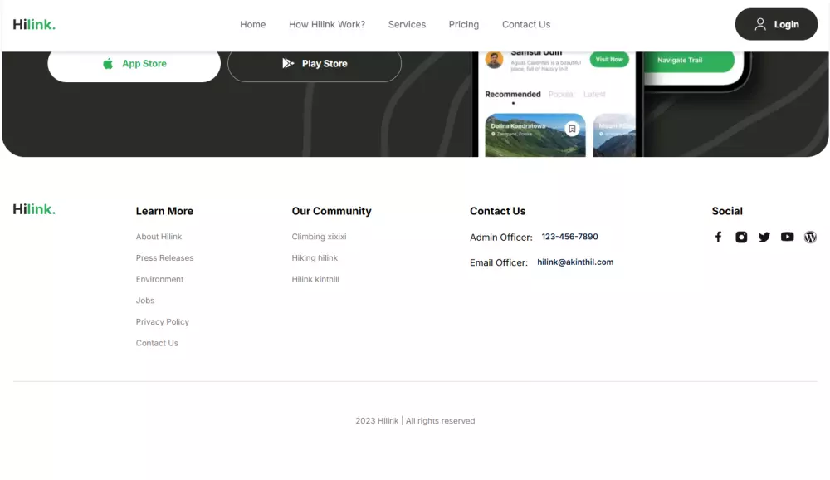Click the Hilink logo in footer
Image resolution: width=830 pixels, height=480 pixels.
pos(34,209)
